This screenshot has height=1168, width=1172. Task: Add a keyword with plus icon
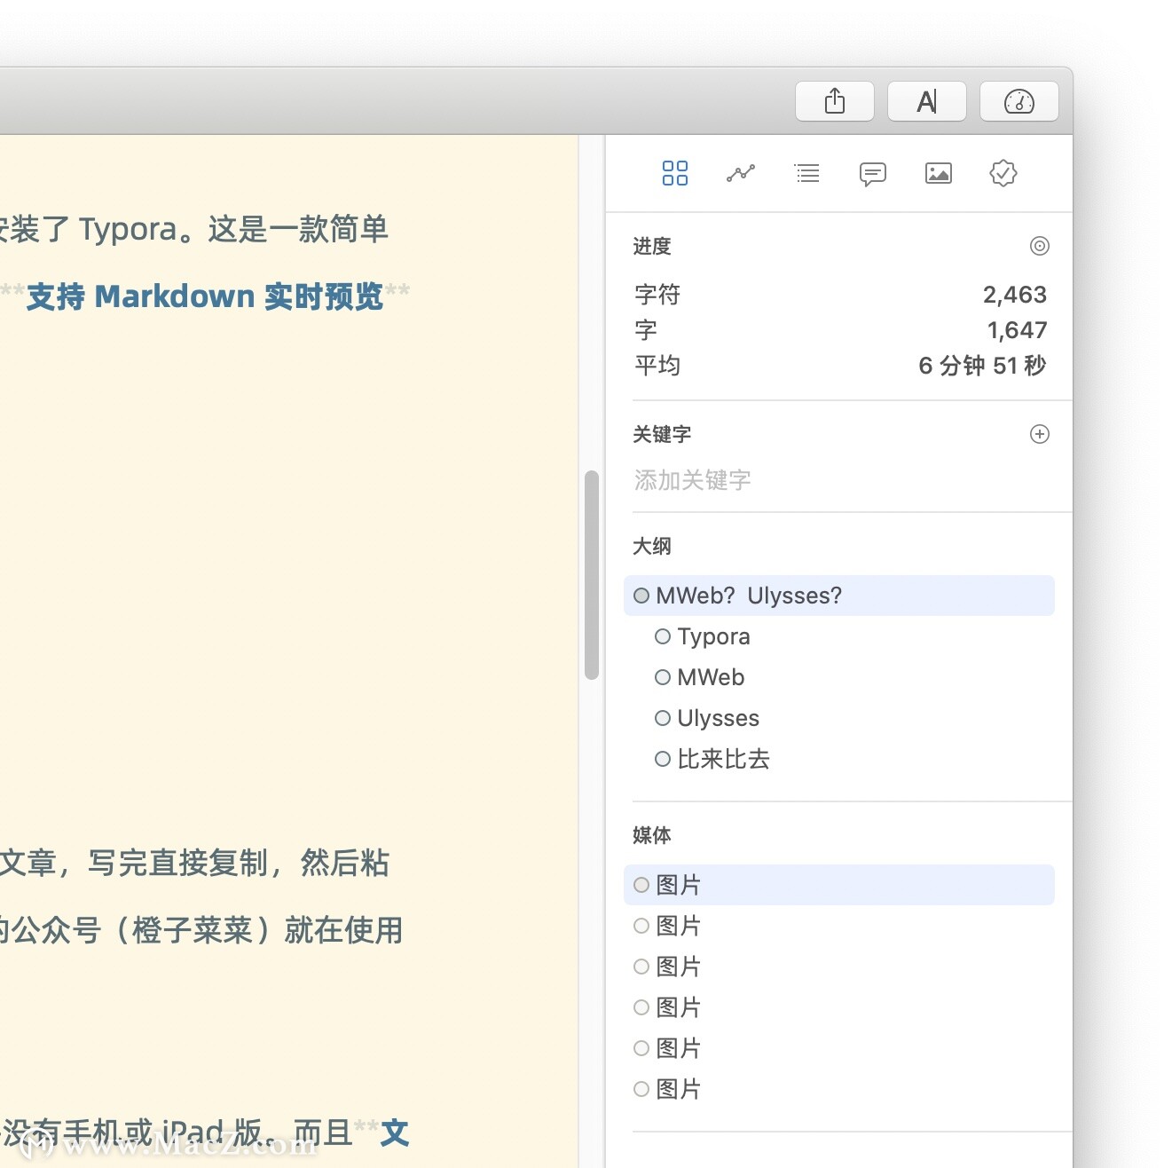[1040, 434]
